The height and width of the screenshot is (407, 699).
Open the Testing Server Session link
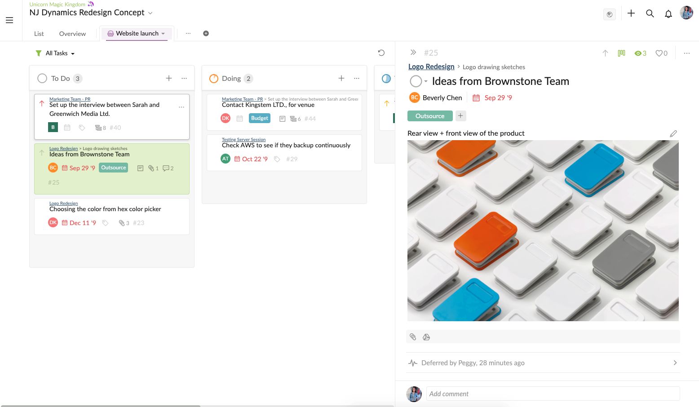pos(243,140)
